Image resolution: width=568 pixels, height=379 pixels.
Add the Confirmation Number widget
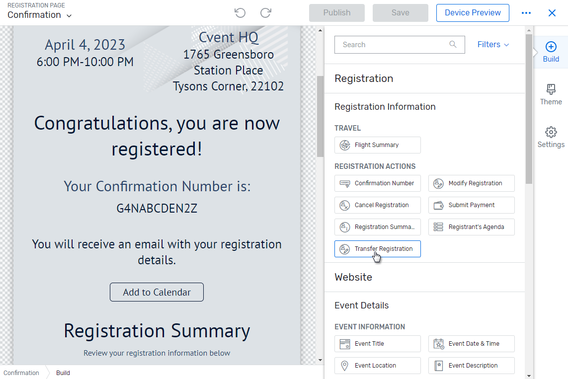[377, 183]
